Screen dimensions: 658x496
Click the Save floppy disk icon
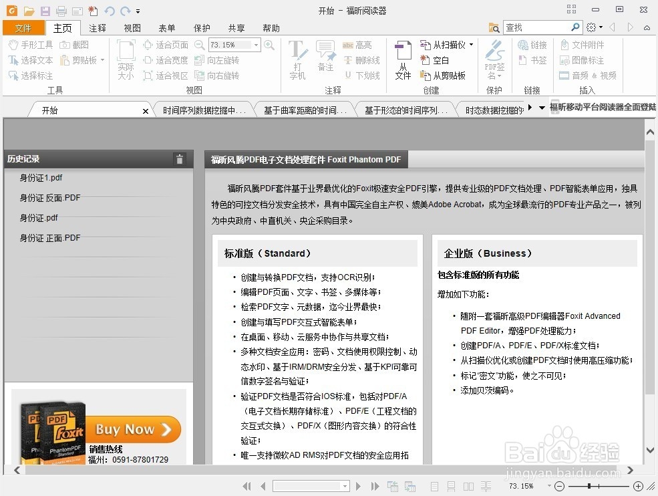[45, 11]
